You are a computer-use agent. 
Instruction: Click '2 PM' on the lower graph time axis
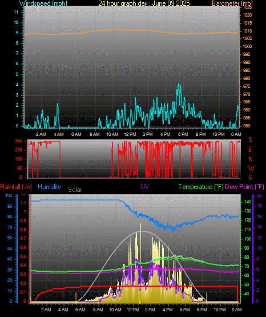[150, 310]
